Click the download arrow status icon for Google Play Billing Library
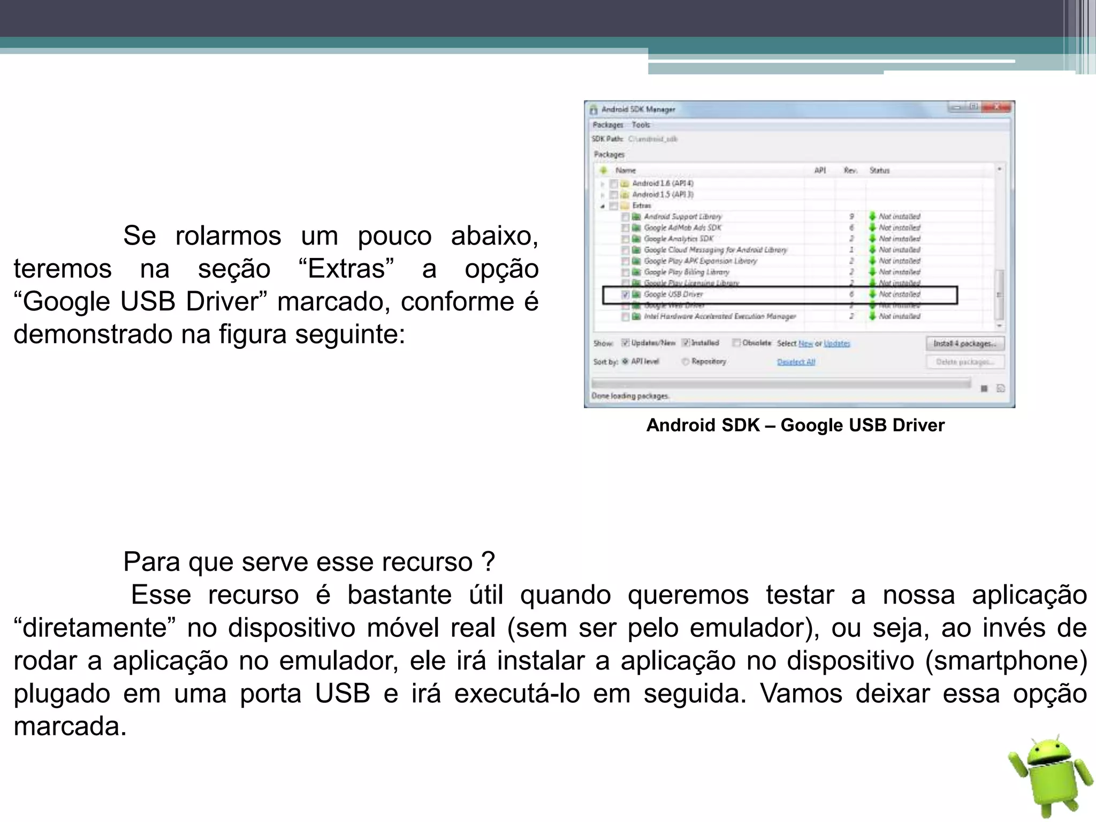This screenshot has height=822, width=1096. coord(872,272)
